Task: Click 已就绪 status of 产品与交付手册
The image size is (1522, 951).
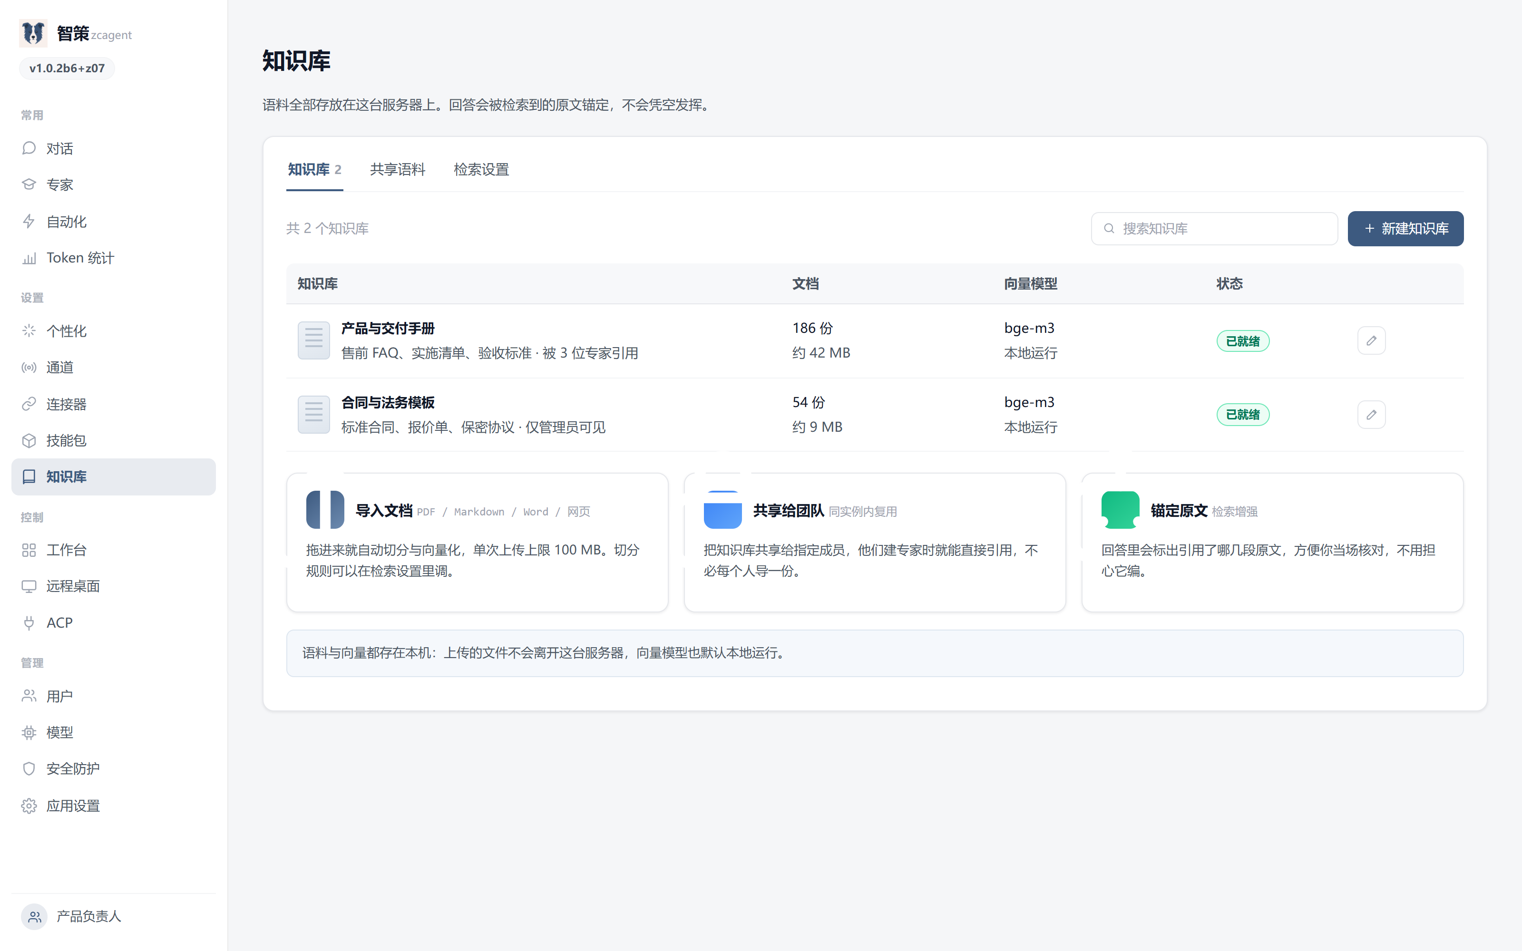Action: 1242,341
